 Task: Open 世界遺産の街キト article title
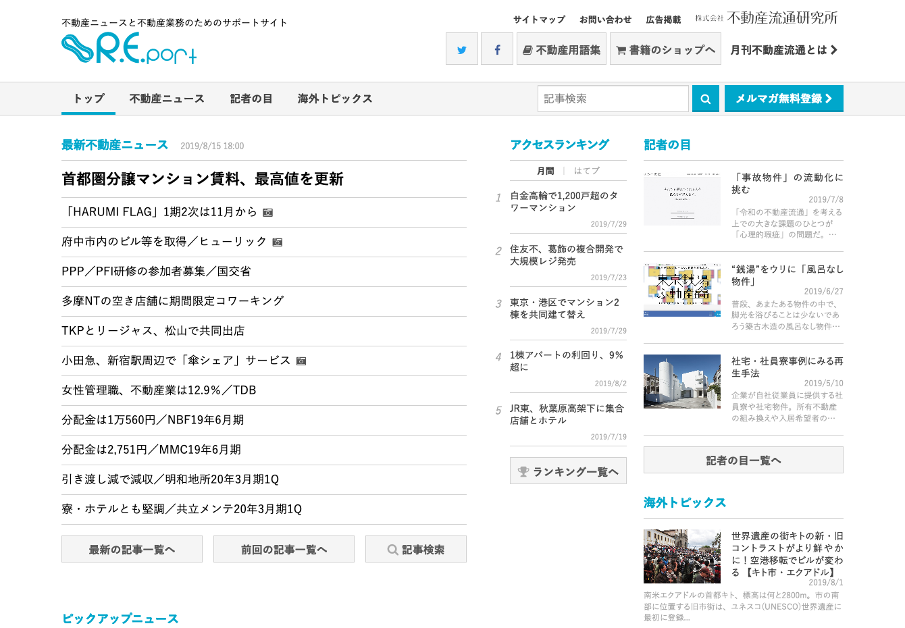[787, 554]
